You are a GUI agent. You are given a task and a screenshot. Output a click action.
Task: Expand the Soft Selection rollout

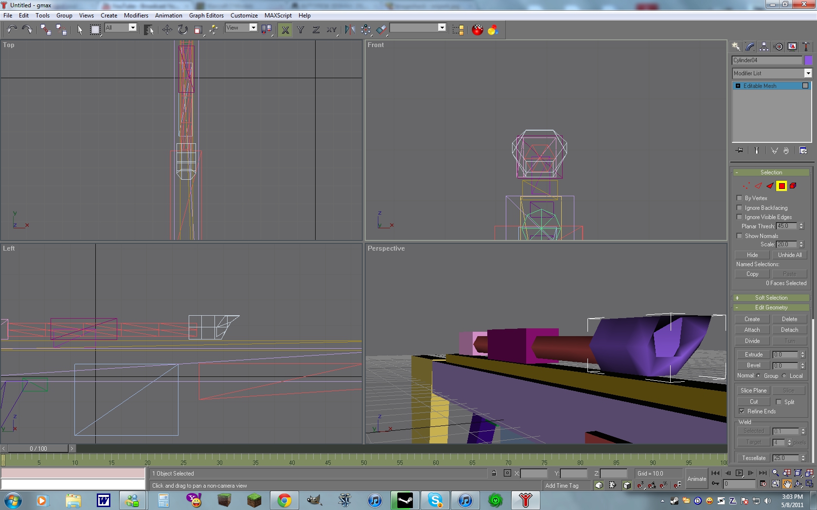(771, 298)
